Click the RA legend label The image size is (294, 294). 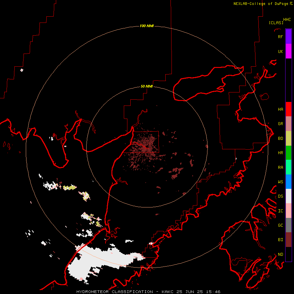pyautogui.click(x=280, y=167)
